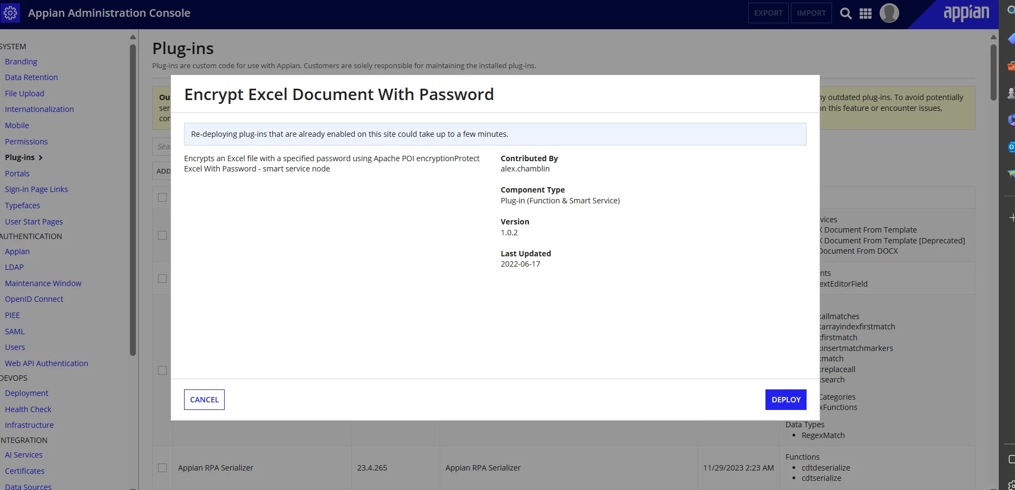
Task: Open Appian authentication settings in sidebar
Action: 17,251
